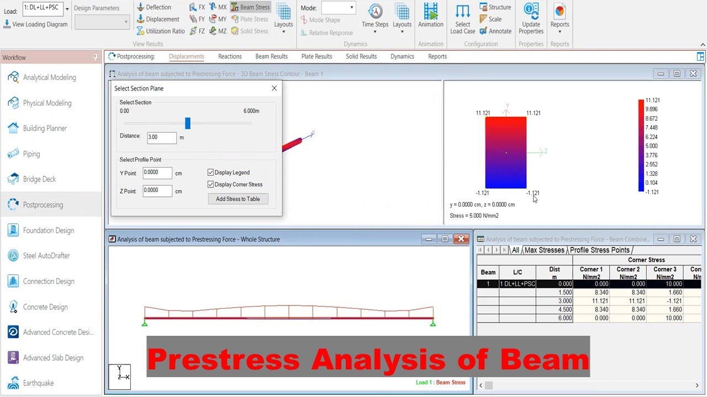Toggle the Beam Stress display
The width and height of the screenshot is (707, 397).
pyautogui.click(x=250, y=7)
